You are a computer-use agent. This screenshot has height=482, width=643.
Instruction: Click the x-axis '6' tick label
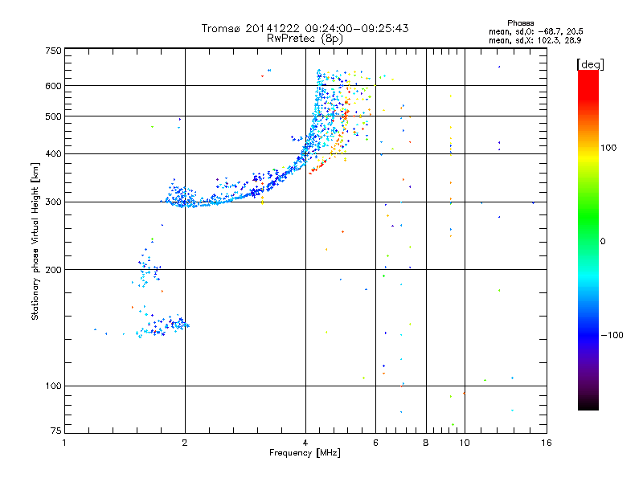[375, 443]
